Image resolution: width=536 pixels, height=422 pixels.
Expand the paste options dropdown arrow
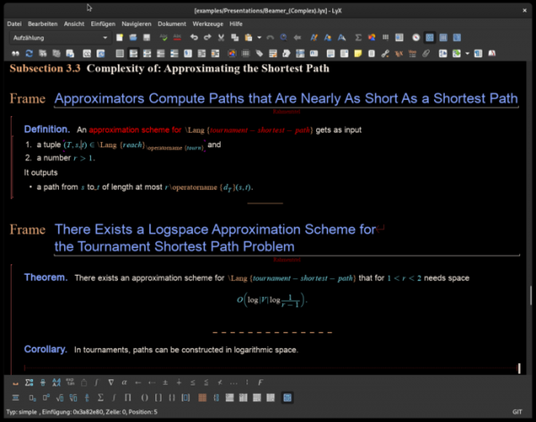[258, 37]
